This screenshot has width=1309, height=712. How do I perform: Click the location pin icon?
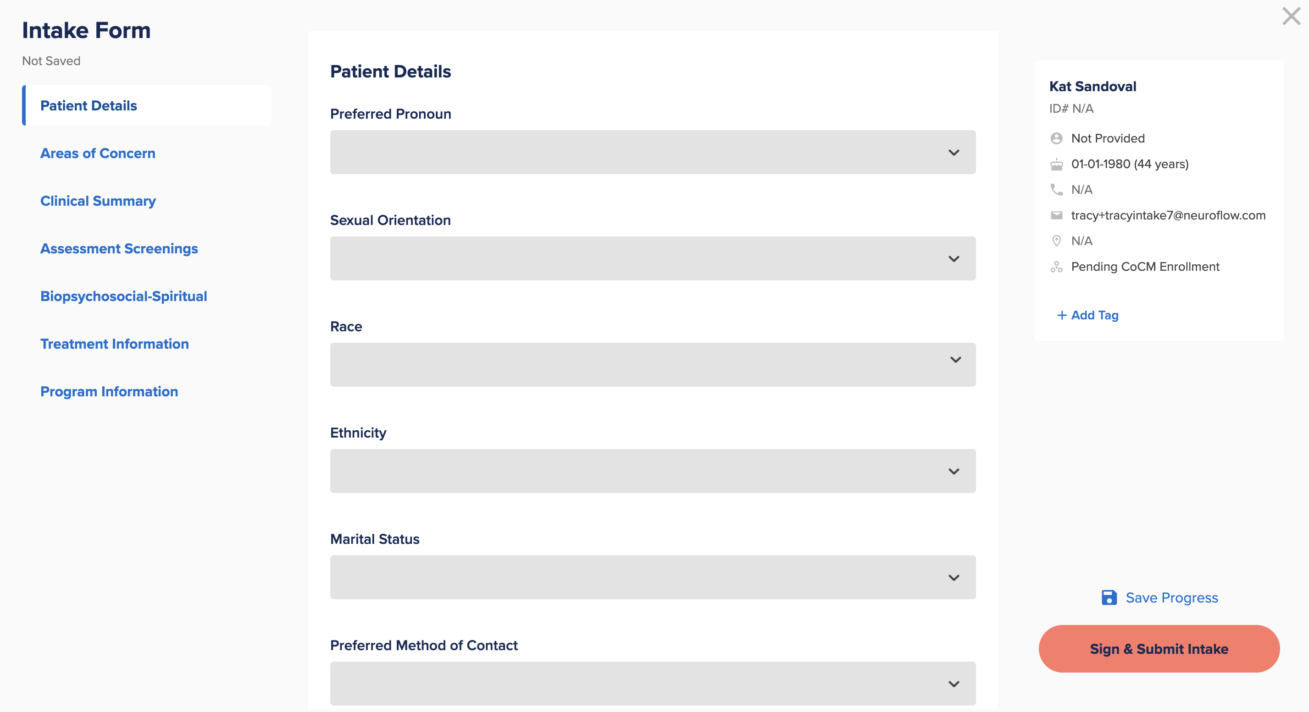click(x=1056, y=241)
